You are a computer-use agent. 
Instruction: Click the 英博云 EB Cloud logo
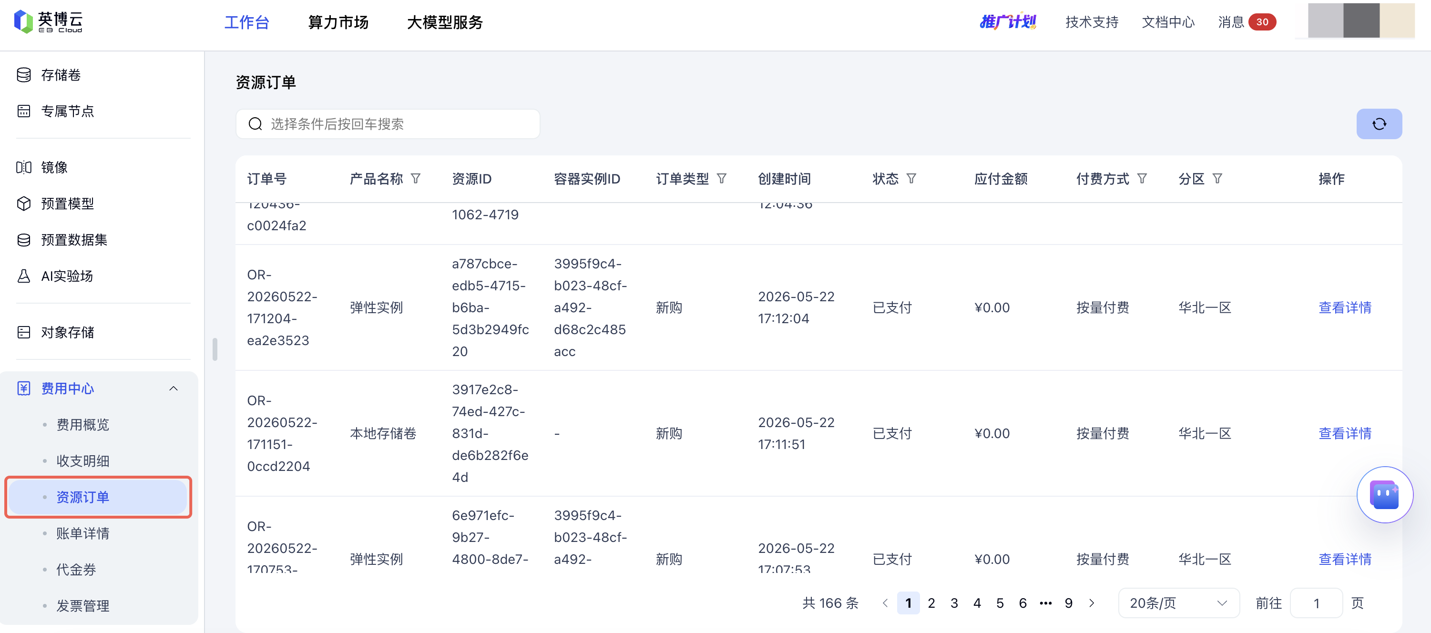click(x=48, y=21)
